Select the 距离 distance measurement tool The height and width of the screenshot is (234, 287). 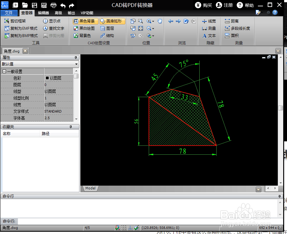pos(232,21)
